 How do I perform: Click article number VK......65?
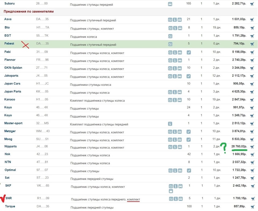click(43, 186)
